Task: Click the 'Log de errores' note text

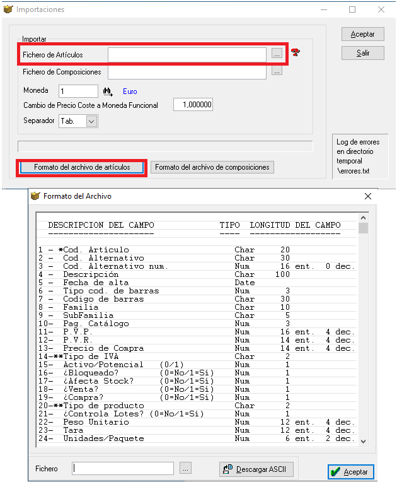Action: coord(358,156)
